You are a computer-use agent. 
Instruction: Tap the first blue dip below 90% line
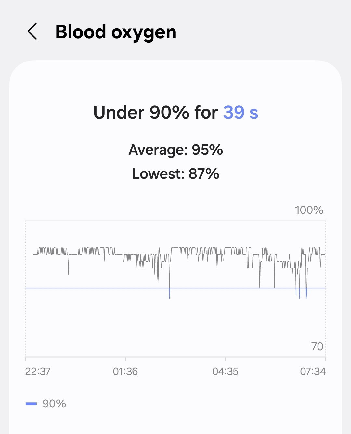tap(169, 294)
